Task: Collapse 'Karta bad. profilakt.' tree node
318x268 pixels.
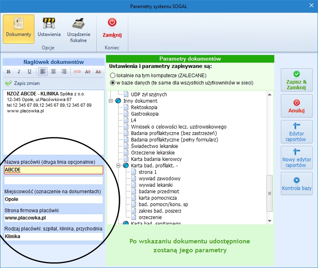Action: point(118,166)
